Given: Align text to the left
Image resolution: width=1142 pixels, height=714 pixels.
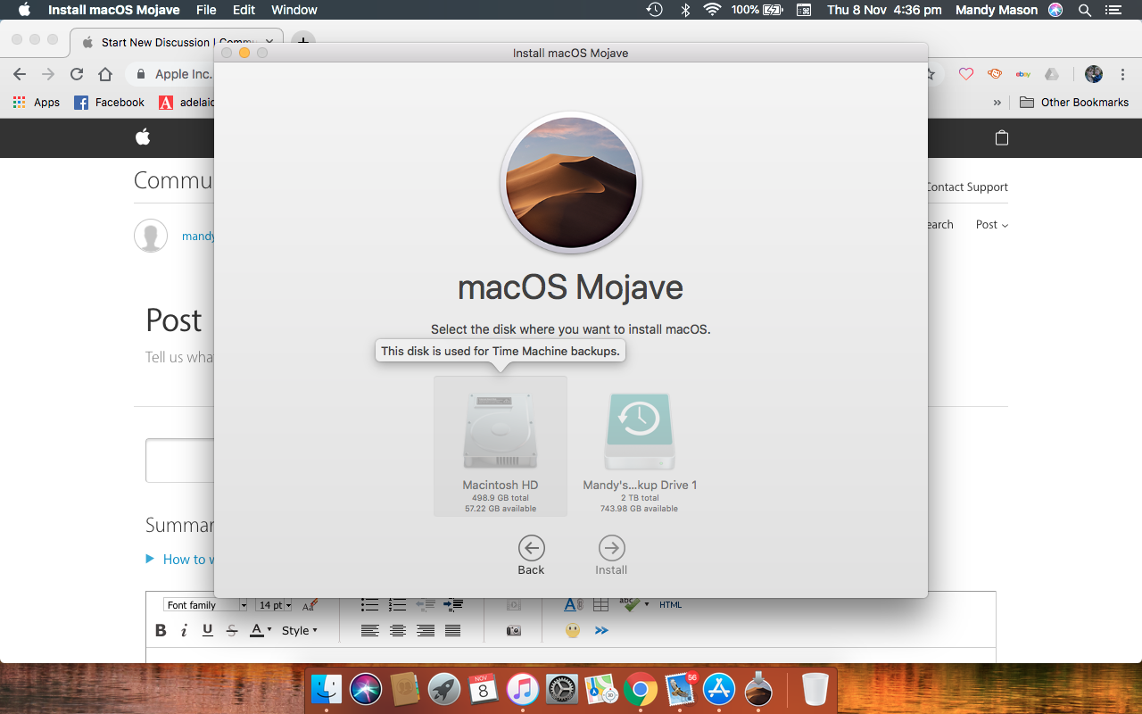Looking at the screenshot, I should coord(369,631).
